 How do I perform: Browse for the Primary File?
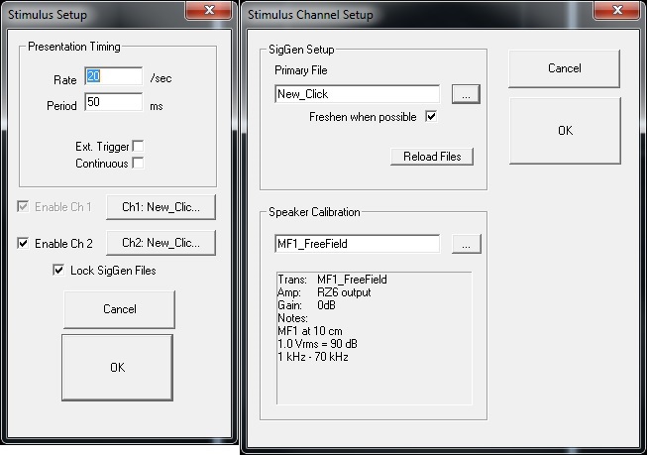click(466, 94)
